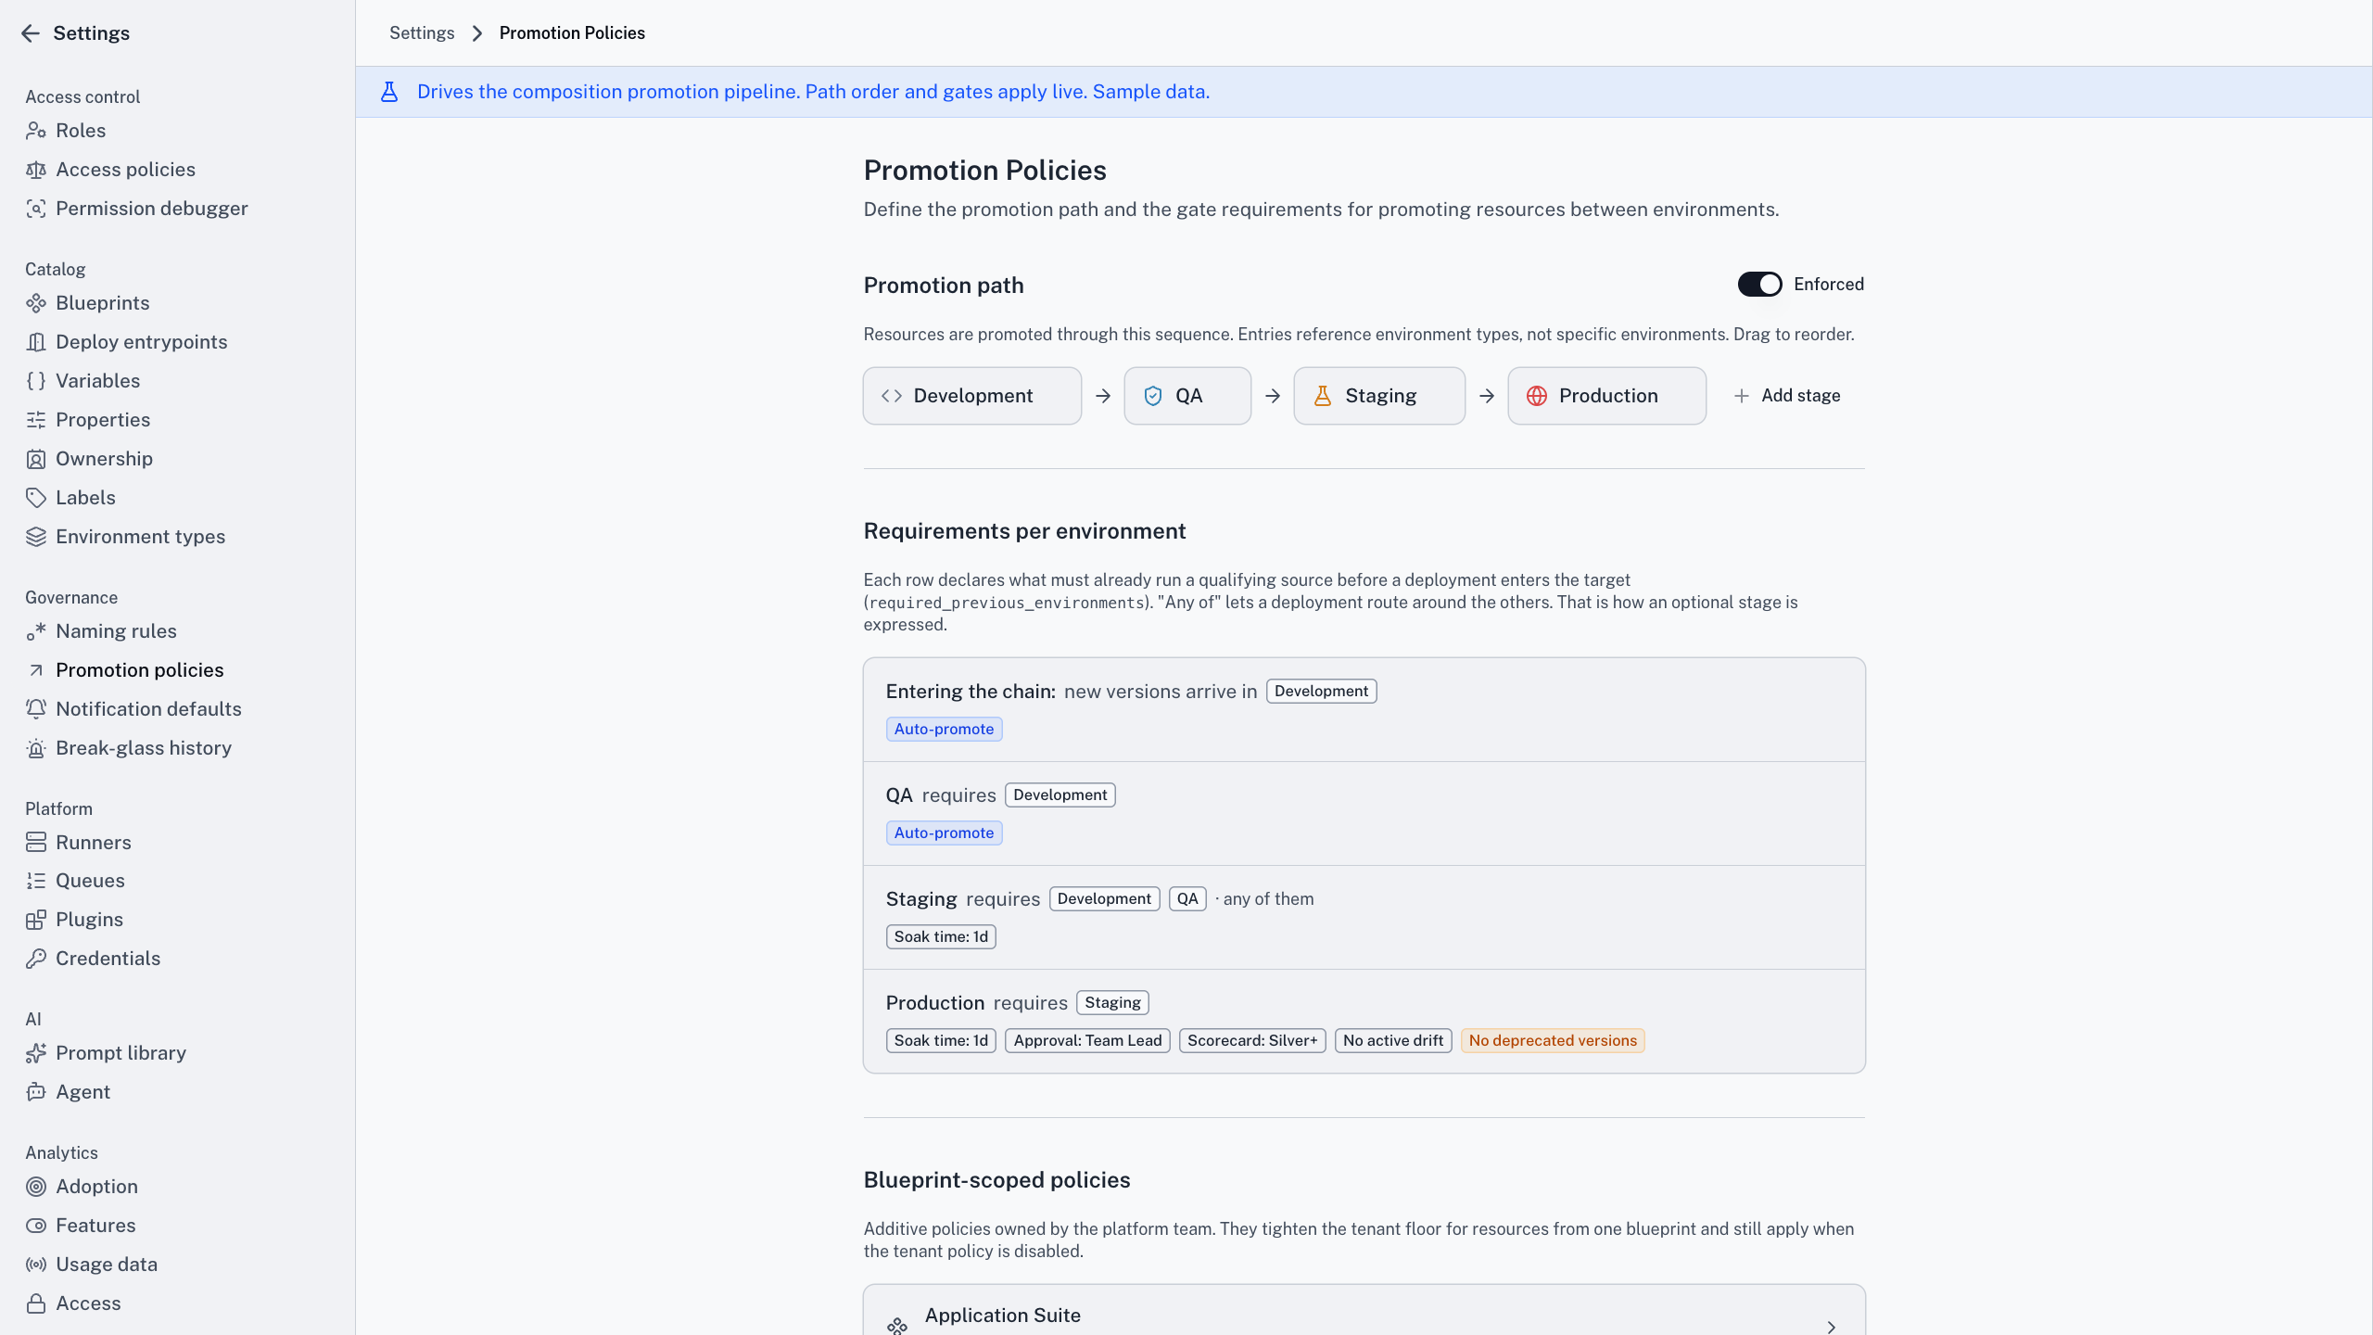Screen dimensions: 2373x1335
Task: Click the Permission debugger scan icon
Action: [x=36, y=209]
